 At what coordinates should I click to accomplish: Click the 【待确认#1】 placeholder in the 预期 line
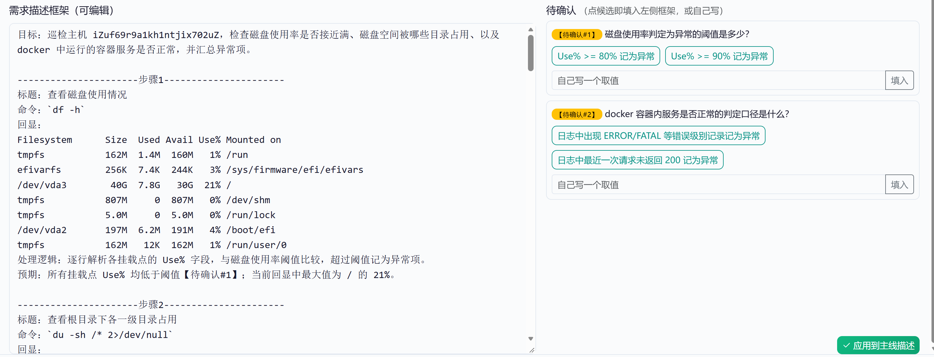[210, 275]
